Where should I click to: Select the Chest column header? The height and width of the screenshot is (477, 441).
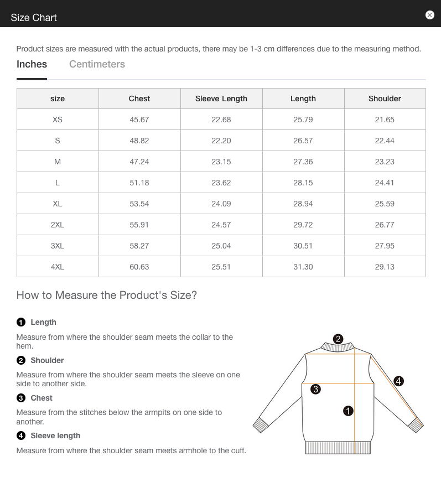tap(139, 98)
